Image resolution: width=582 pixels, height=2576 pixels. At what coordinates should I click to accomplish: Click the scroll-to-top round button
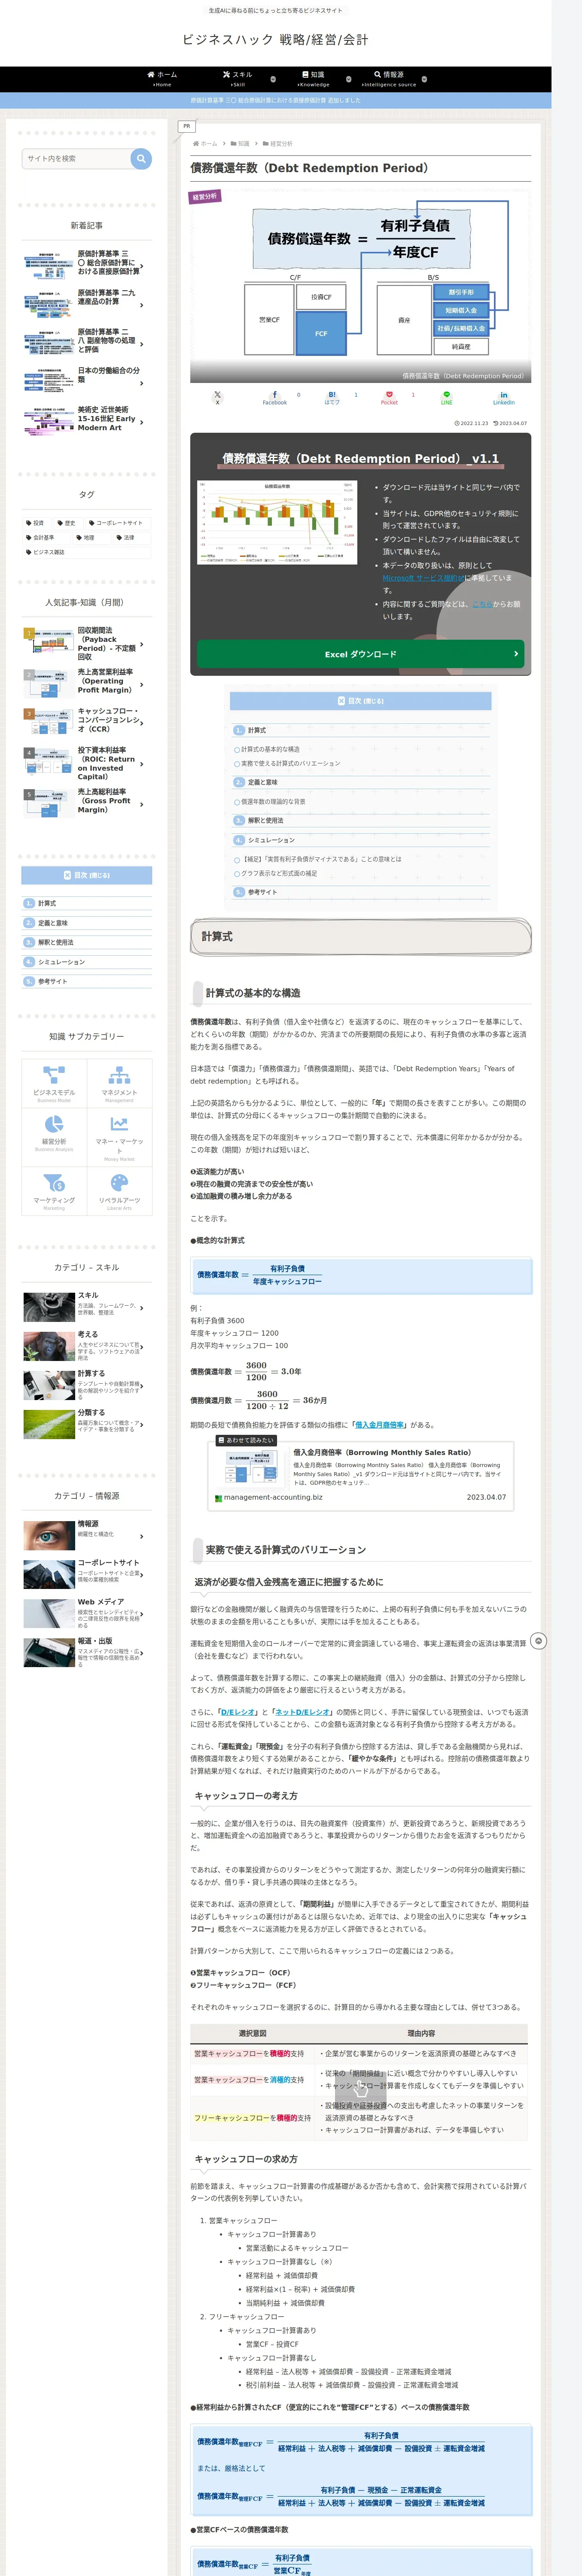click(538, 1641)
